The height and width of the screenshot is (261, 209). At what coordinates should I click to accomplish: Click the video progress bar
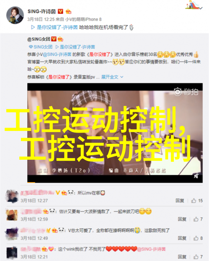coord(115,183)
